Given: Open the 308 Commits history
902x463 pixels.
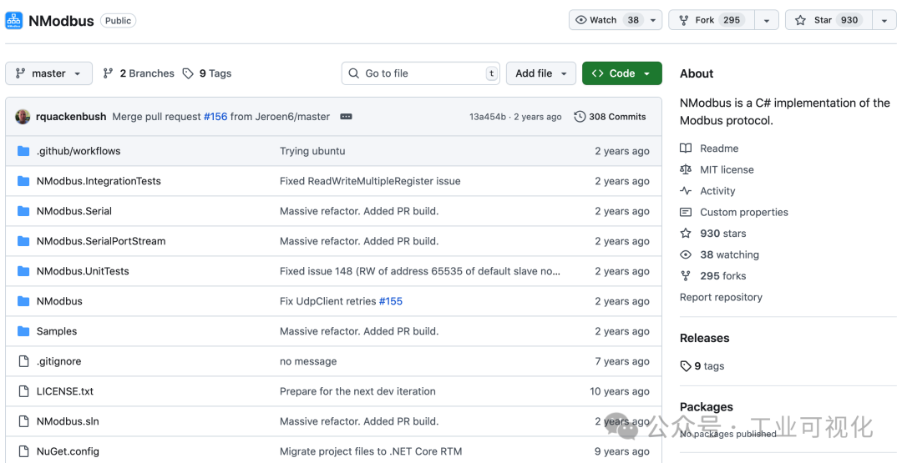Looking at the screenshot, I should (610, 117).
